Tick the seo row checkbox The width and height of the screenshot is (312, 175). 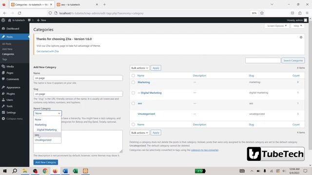tap(133, 104)
